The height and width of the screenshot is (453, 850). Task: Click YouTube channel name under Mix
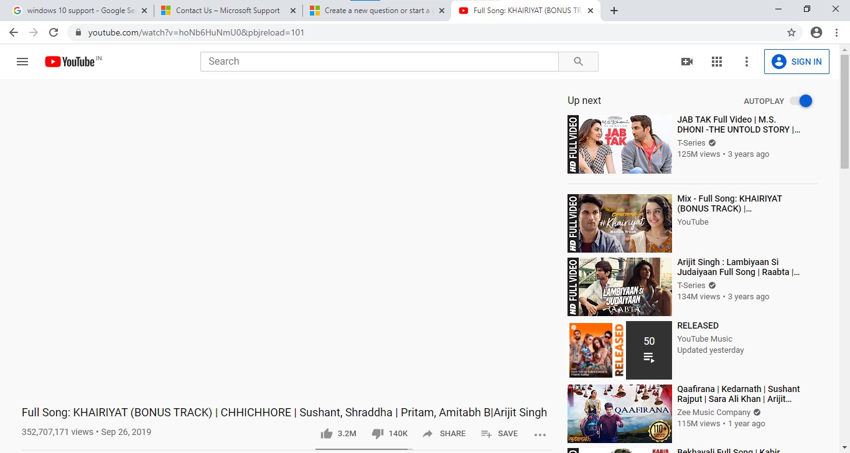point(693,222)
